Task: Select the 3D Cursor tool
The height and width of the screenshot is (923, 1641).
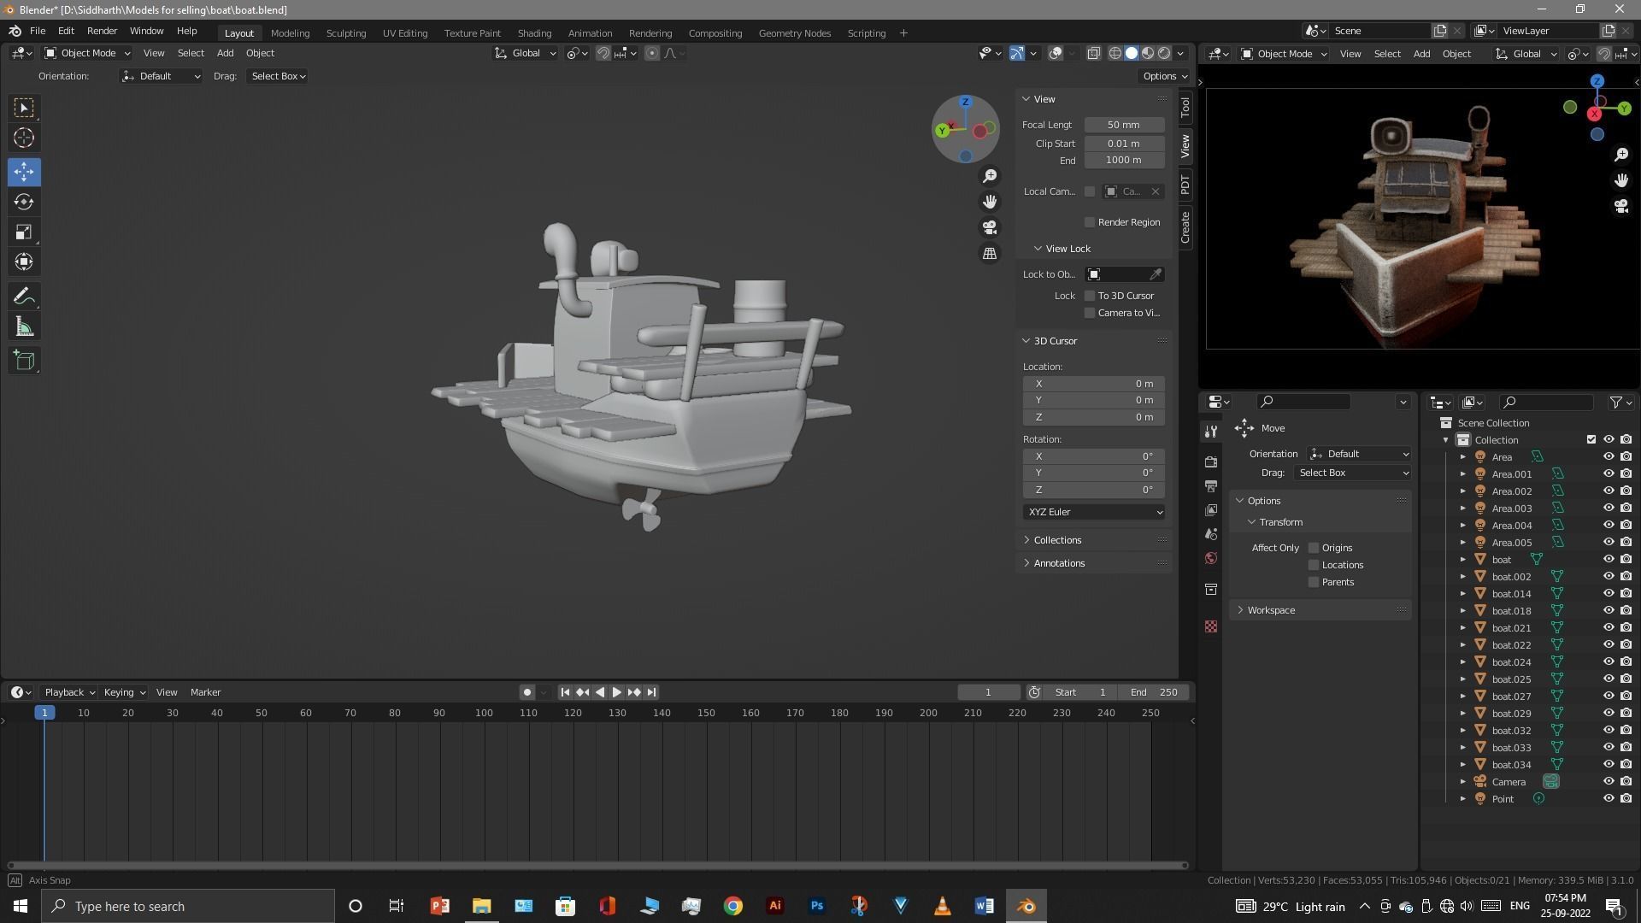Action: click(24, 138)
